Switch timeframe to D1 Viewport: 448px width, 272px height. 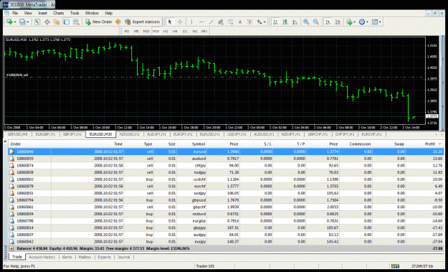point(185,31)
